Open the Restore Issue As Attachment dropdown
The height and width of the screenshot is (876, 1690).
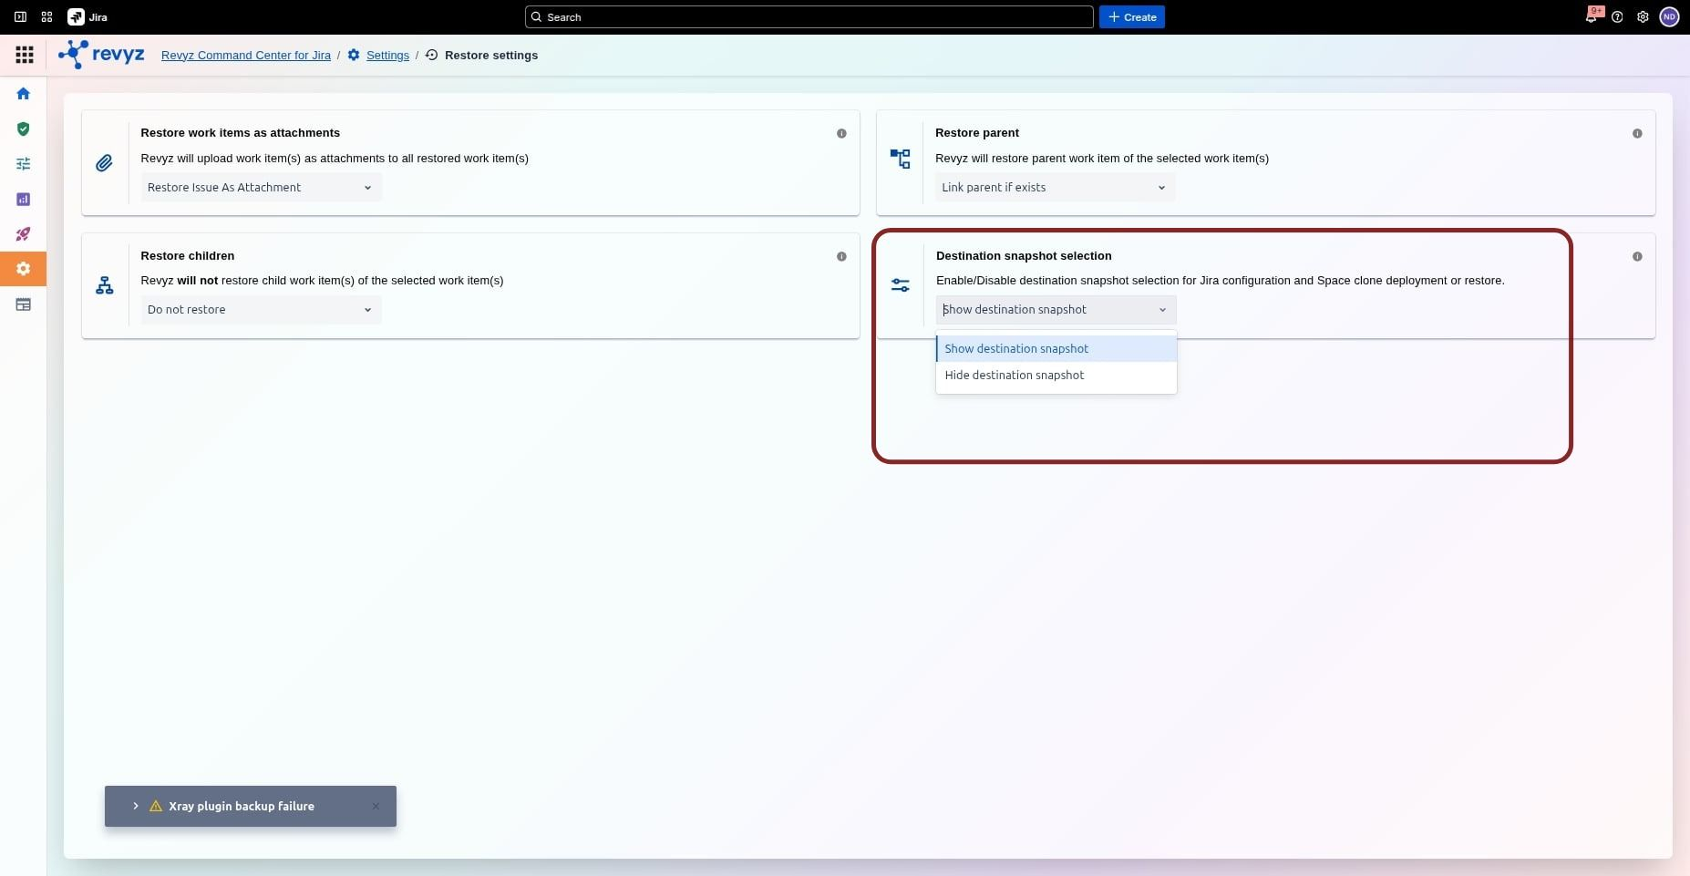(261, 188)
